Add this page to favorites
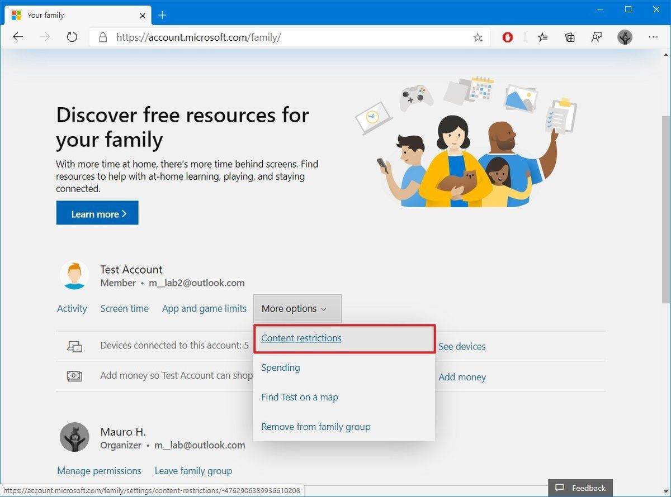Image resolution: width=671 pixels, height=497 pixels. pos(478,37)
